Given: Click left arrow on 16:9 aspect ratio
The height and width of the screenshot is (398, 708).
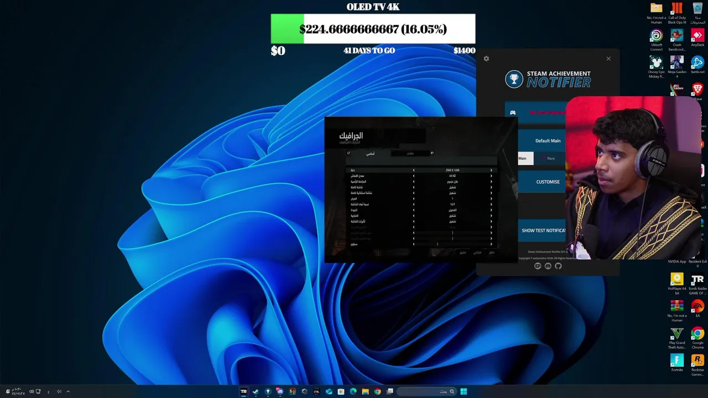Looking at the screenshot, I should [414, 205].
